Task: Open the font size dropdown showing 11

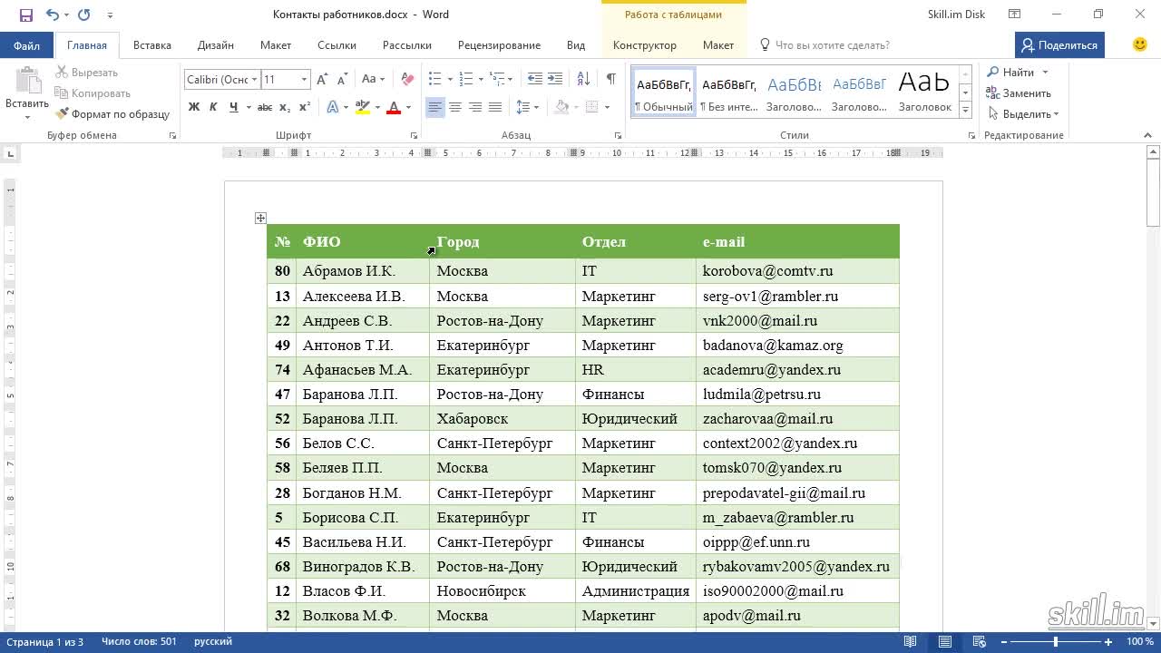Action: click(304, 80)
